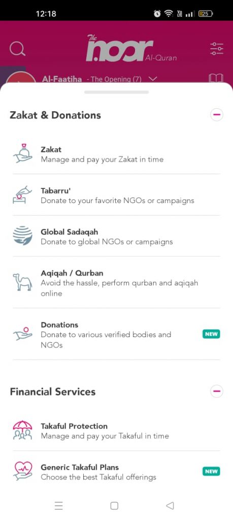Tap the noor Al-Quran logo
The image size is (233, 520).
point(132,48)
